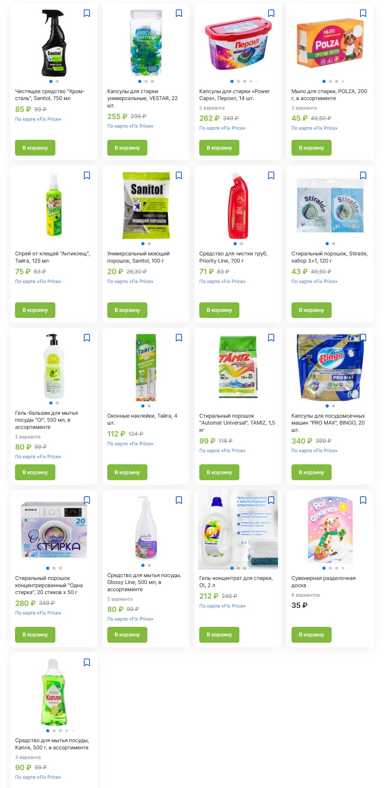Viewport: 387px width, 788px height.
Task: Bookmark the TAMIZ washing powder
Action: pyautogui.click(x=271, y=338)
